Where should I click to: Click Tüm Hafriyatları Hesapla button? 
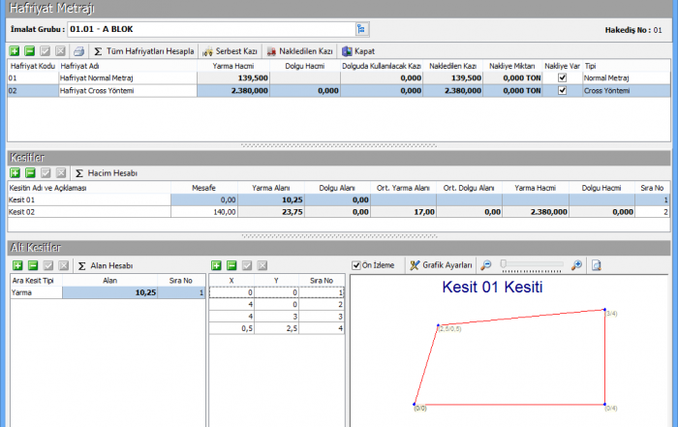click(144, 50)
